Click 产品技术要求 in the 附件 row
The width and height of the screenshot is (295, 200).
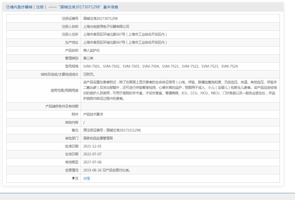(x=93, y=114)
